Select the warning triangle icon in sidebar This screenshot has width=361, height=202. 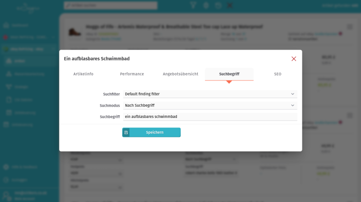click(9, 74)
